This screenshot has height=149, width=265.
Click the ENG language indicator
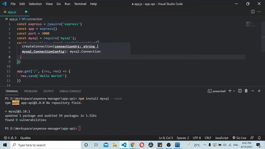click(x=236, y=145)
